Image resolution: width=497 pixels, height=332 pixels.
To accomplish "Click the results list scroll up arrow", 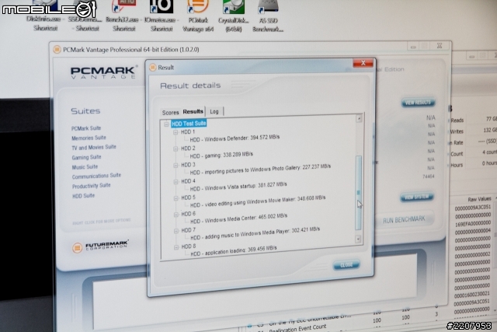I will (x=359, y=119).
